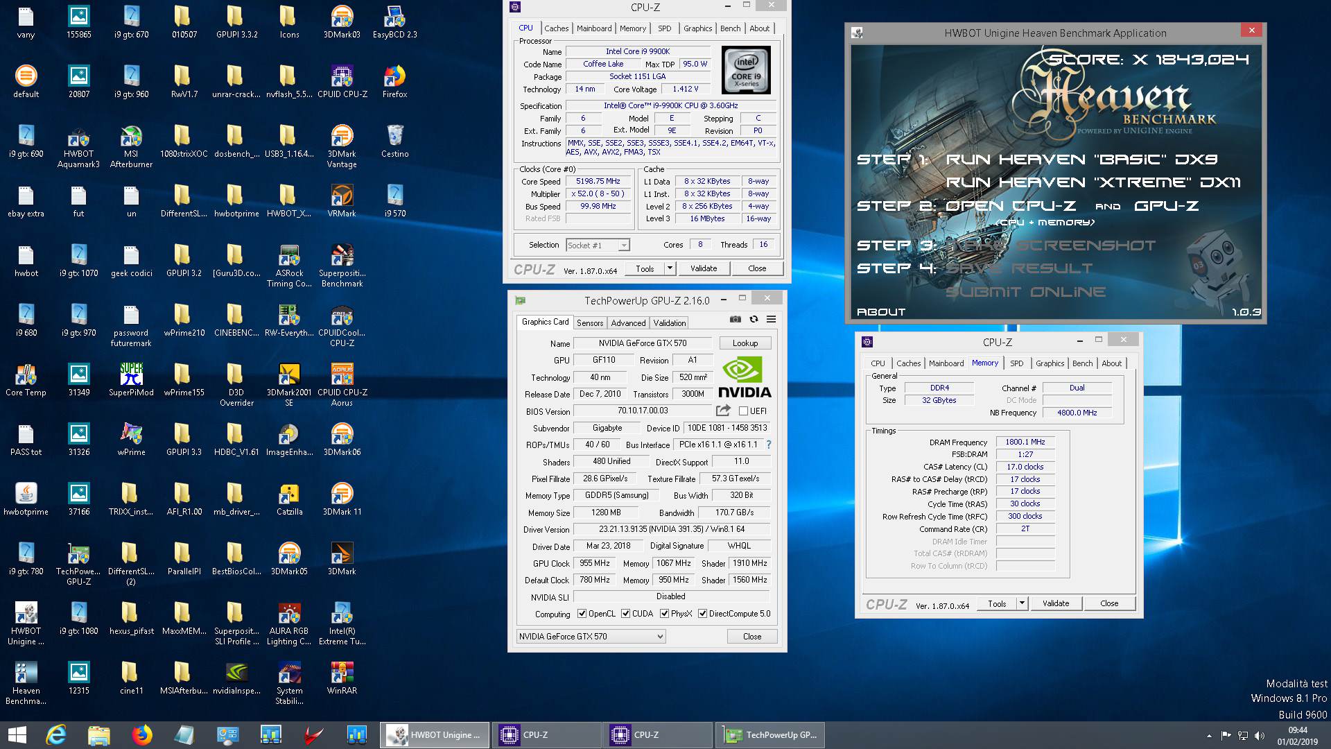
Task: Open wPrime desktop icon
Action: coord(131,440)
